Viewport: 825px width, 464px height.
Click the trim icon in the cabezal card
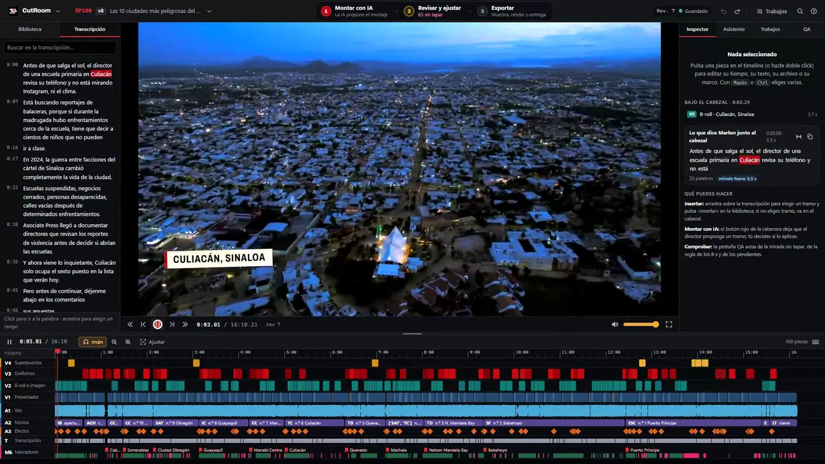(799, 137)
